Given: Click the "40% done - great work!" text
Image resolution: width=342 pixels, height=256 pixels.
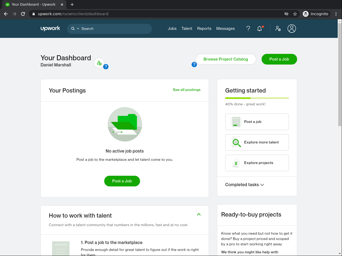Looking at the screenshot, I should (245, 104).
